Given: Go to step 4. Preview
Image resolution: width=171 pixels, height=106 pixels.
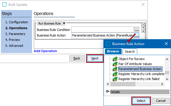Looking at the screenshot, I should coord(13,40).
